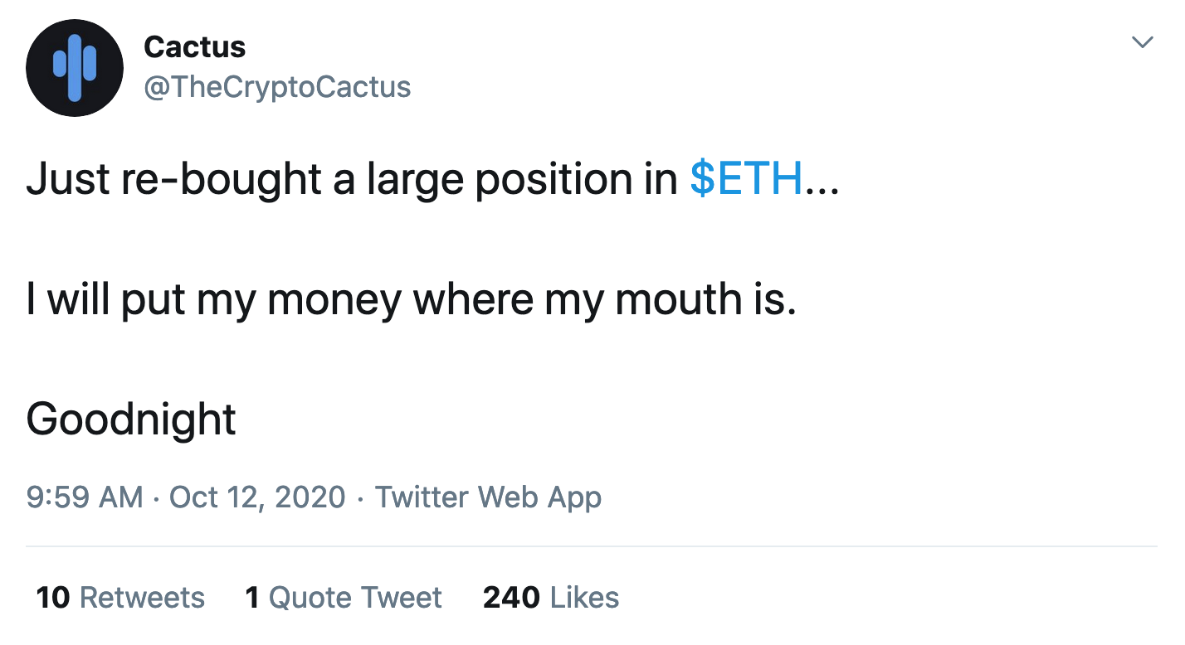View the Retweets list
1185x645 pixels.
pos(143,598)
